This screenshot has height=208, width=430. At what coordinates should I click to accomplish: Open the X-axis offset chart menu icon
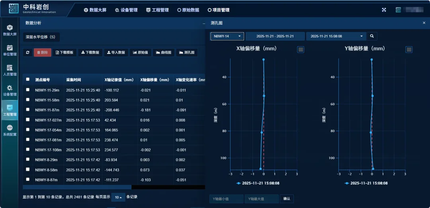pyautogui.click(x=301, y=49)
